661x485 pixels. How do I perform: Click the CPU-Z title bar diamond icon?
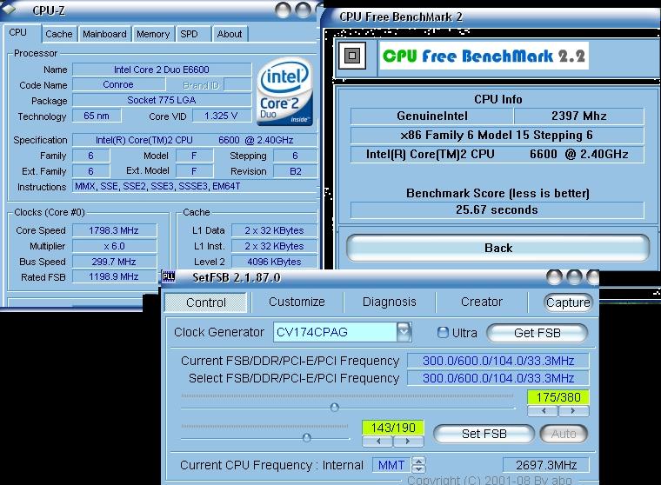9,10
